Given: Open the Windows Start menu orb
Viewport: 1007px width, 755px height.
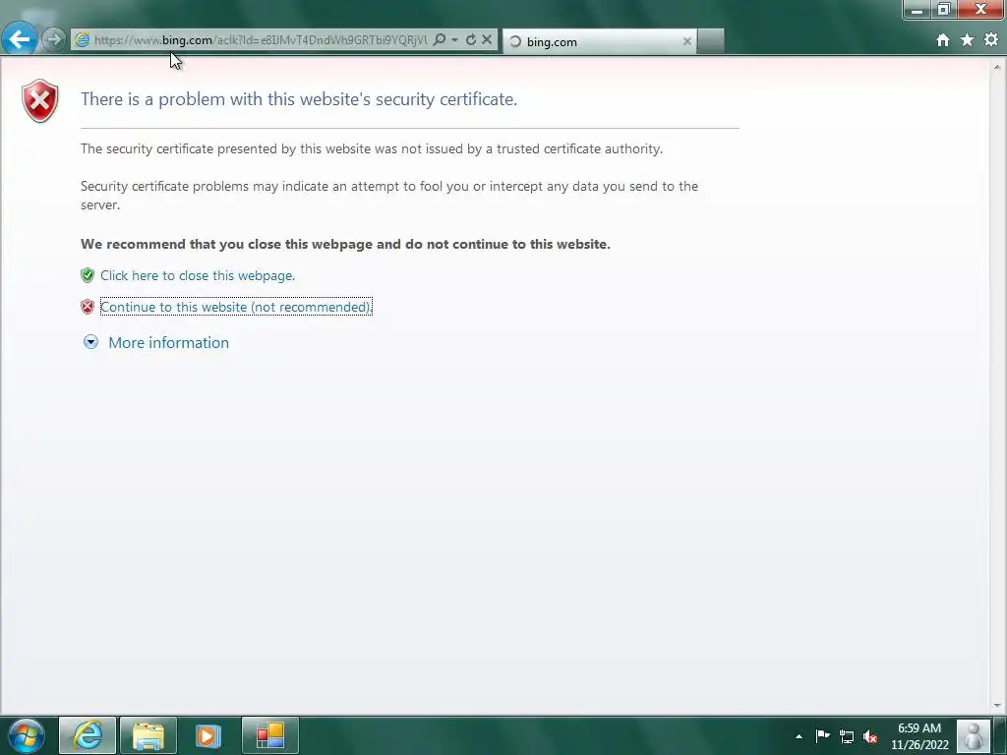Looking at the screenshot, I should 27,735.
